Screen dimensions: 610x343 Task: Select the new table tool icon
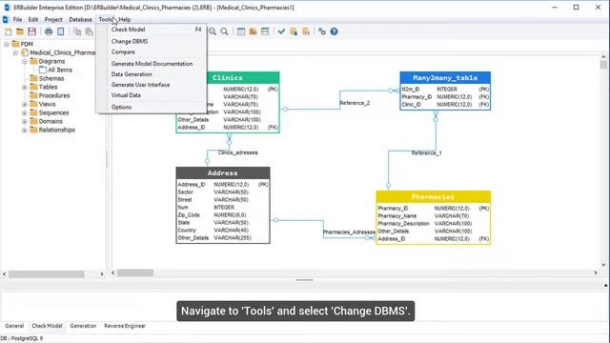click(x=241, y=31)
